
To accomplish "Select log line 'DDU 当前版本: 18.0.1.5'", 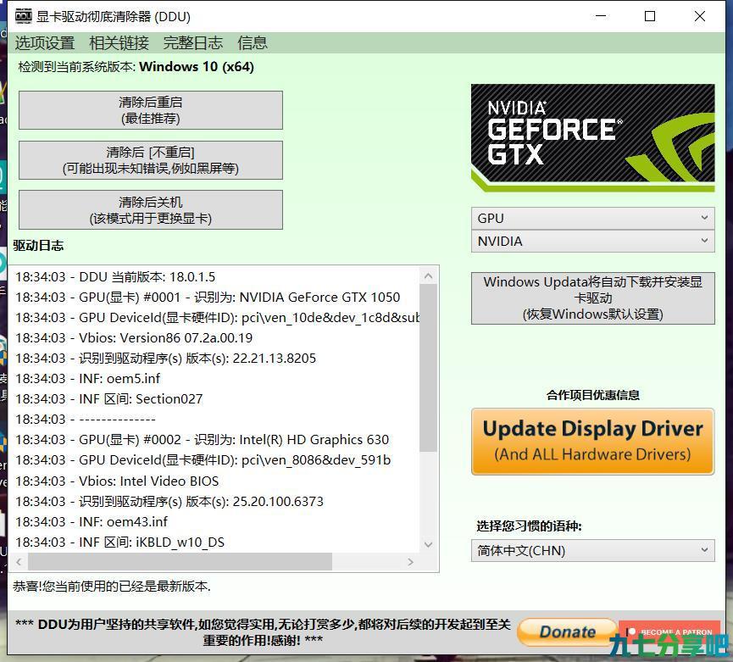I will point(115,277).
